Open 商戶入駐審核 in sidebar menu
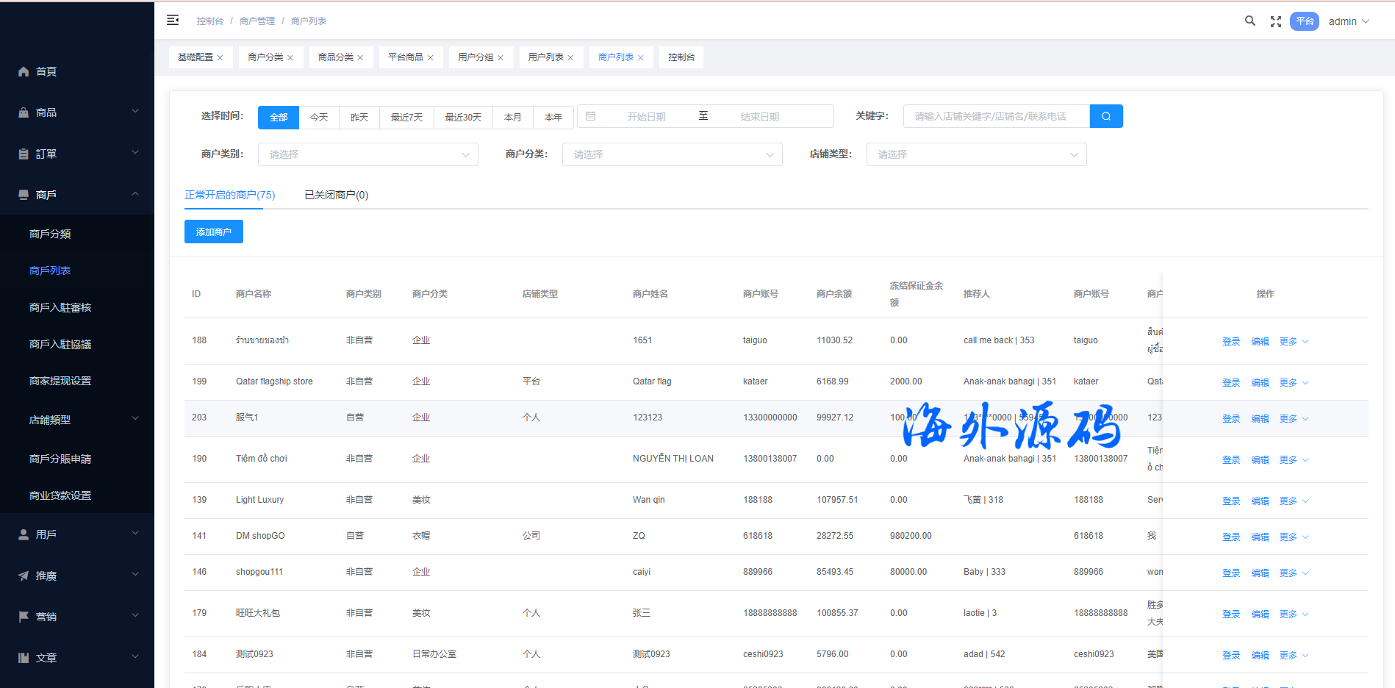Viewport: 1395px width, 688px height. click(60, 307)
